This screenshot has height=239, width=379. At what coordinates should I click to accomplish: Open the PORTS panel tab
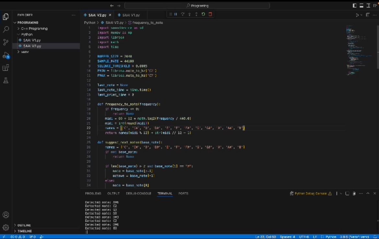(183, 194)
